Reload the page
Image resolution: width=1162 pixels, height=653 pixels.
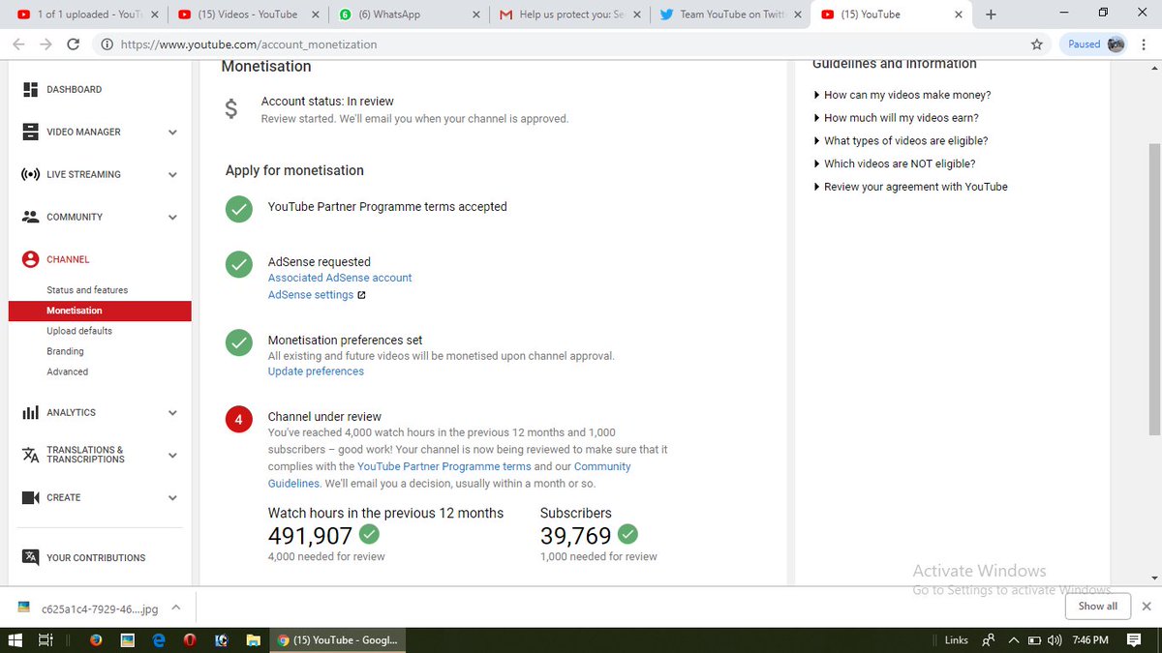[74, 45]
